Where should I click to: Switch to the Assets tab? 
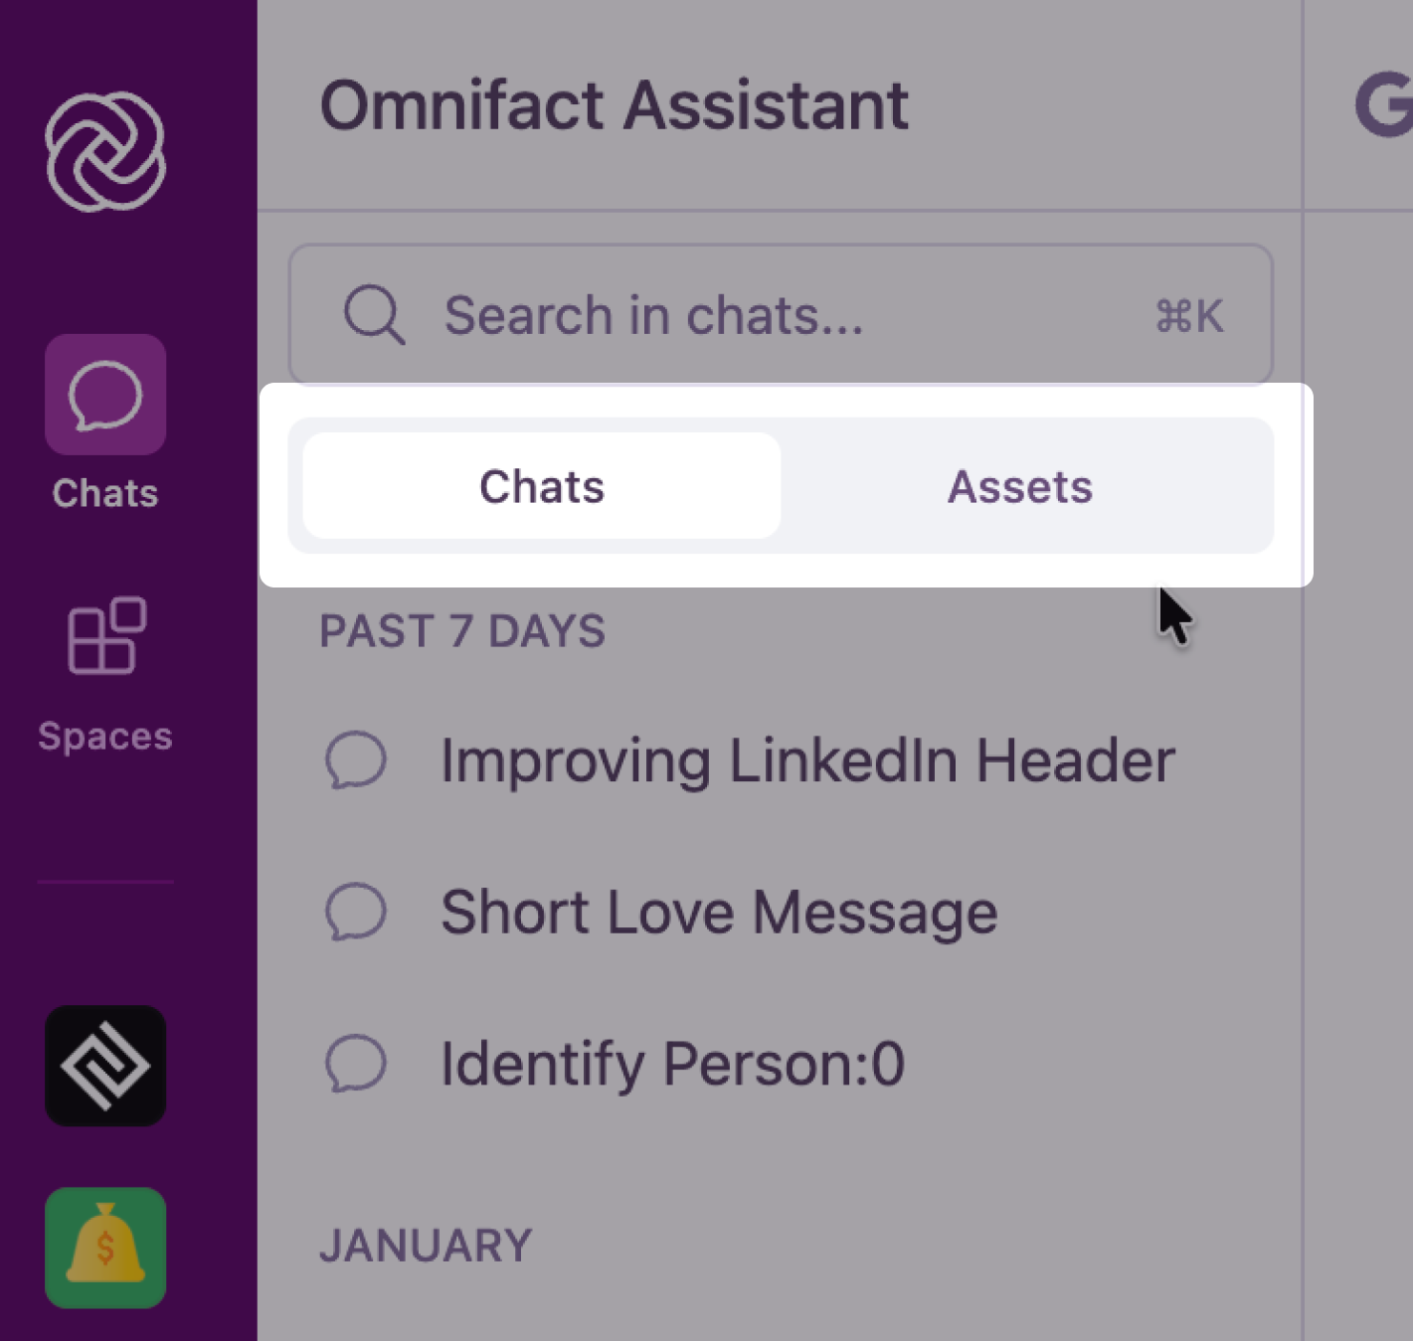pos(1019,486)
